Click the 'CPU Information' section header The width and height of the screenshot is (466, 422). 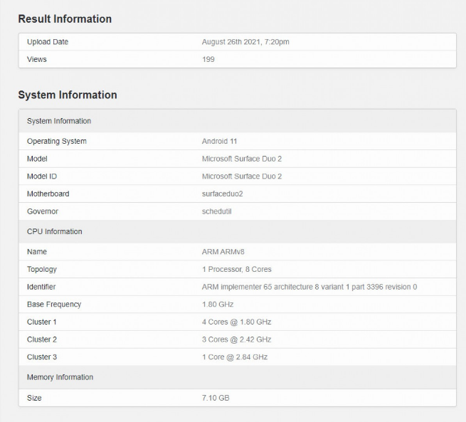click(x=238, y=231)
